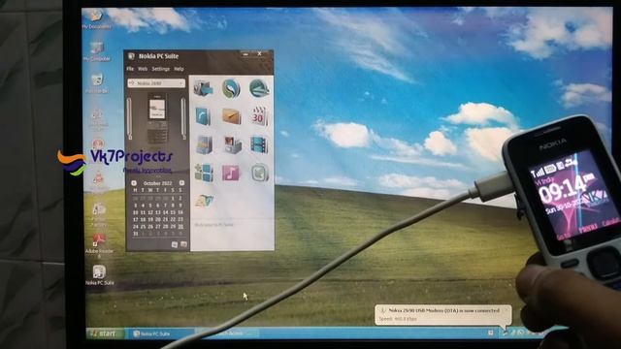Go to previous month in calendar
Image resolution: width=621 pixels, height=349 pixels.
134,183
